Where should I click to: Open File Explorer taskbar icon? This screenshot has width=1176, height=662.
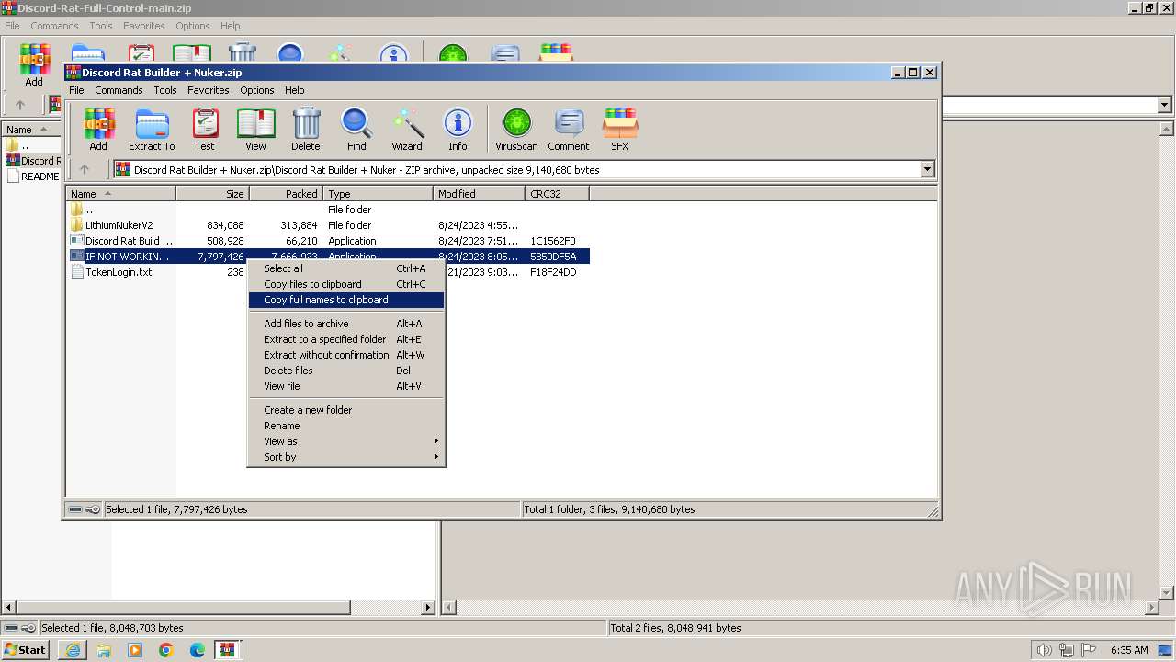tap(104, 650)
